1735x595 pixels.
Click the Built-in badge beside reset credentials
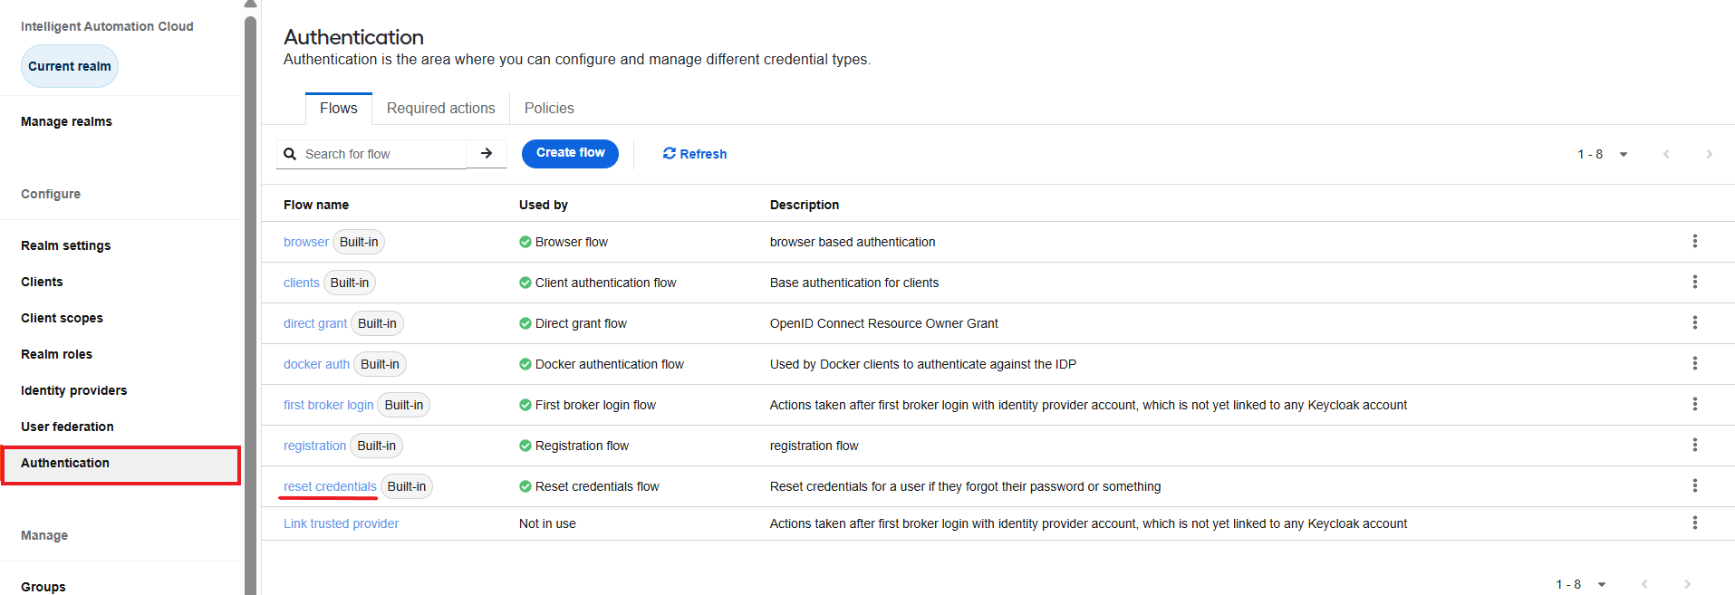pos(407,486)
